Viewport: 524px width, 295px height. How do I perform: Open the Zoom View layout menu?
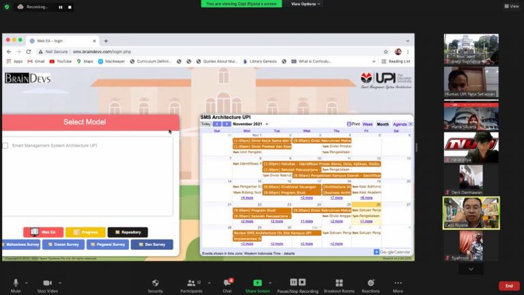pyautogui.click(x=512, y=6)
